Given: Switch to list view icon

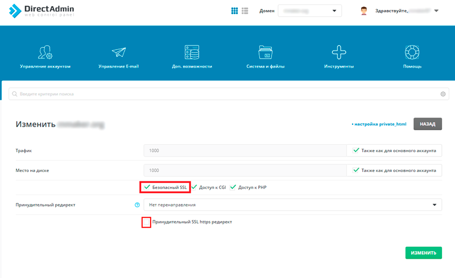Looking at the screenshot, I should tap(245, 11).
